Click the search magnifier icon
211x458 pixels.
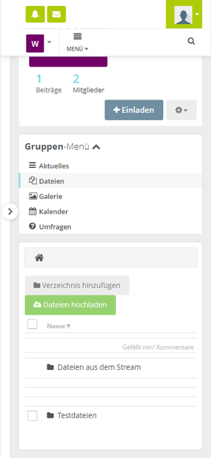coord(191,41)
